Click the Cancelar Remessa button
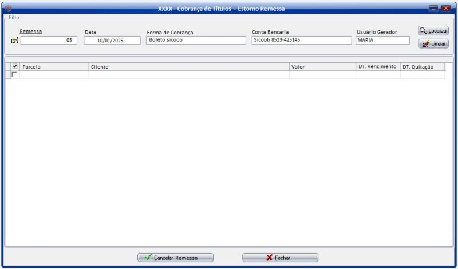Image resolution: width=458 pixels, height=269 pixels. pos(175,258)
